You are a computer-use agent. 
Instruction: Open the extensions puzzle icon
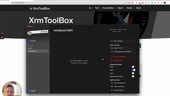point(158,3)
